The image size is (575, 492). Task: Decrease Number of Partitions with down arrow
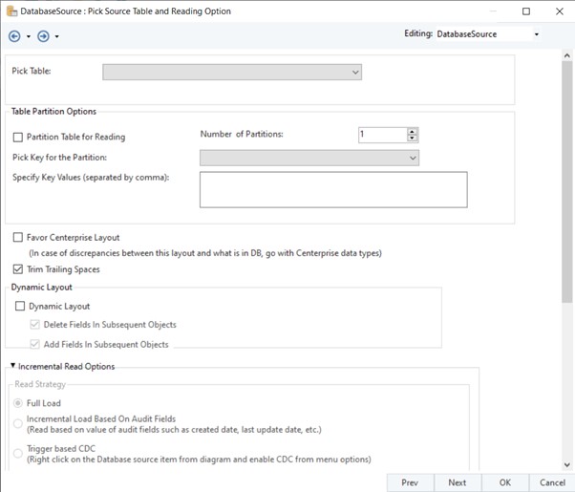(412, 139)
